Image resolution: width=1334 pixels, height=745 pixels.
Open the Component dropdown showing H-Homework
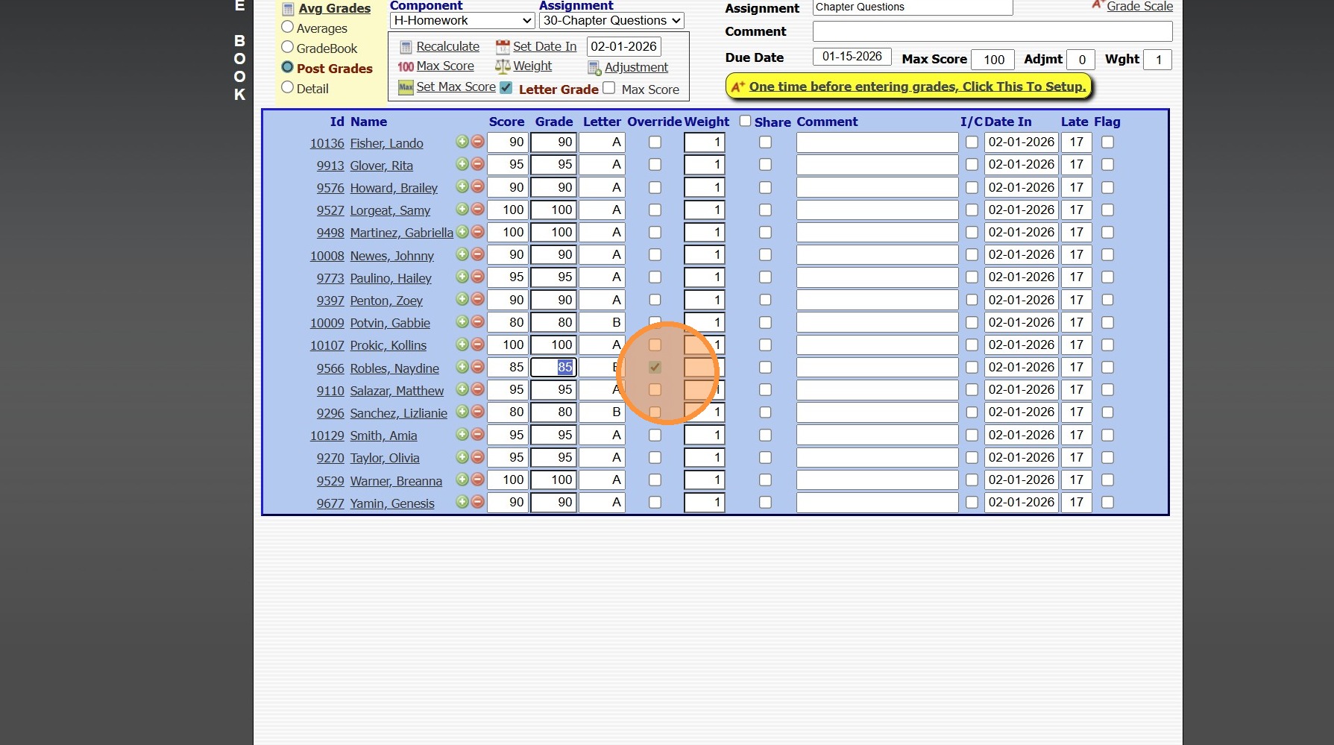462,21
